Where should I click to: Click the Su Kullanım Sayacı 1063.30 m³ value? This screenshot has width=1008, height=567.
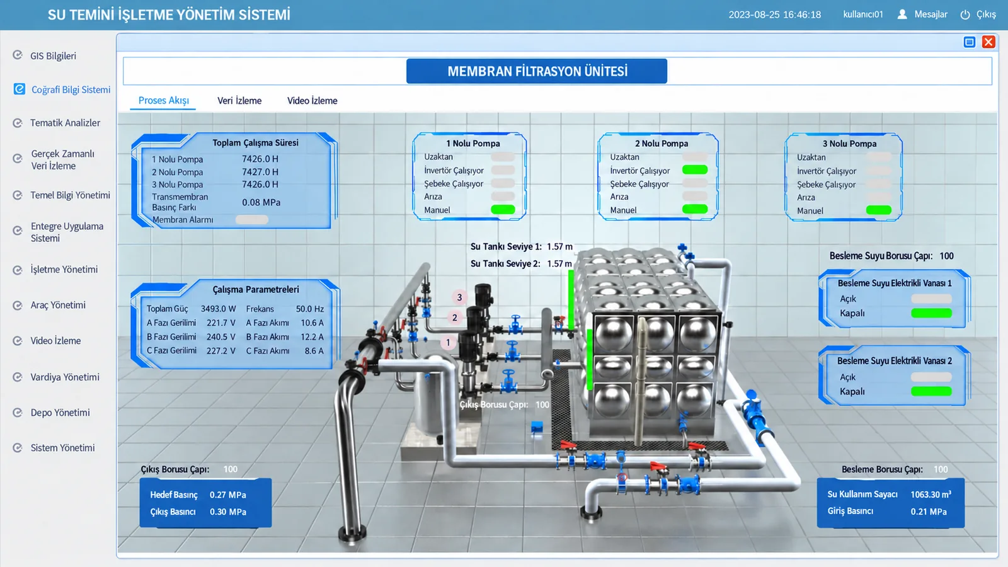tap(931, 495)
